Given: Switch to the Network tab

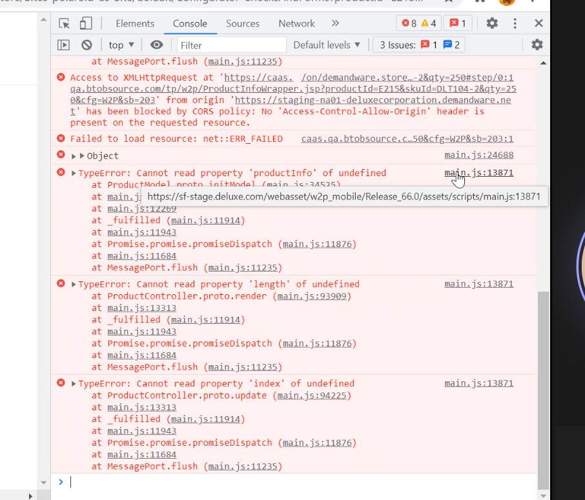Looking at the screenshot, I should [296, 23].
